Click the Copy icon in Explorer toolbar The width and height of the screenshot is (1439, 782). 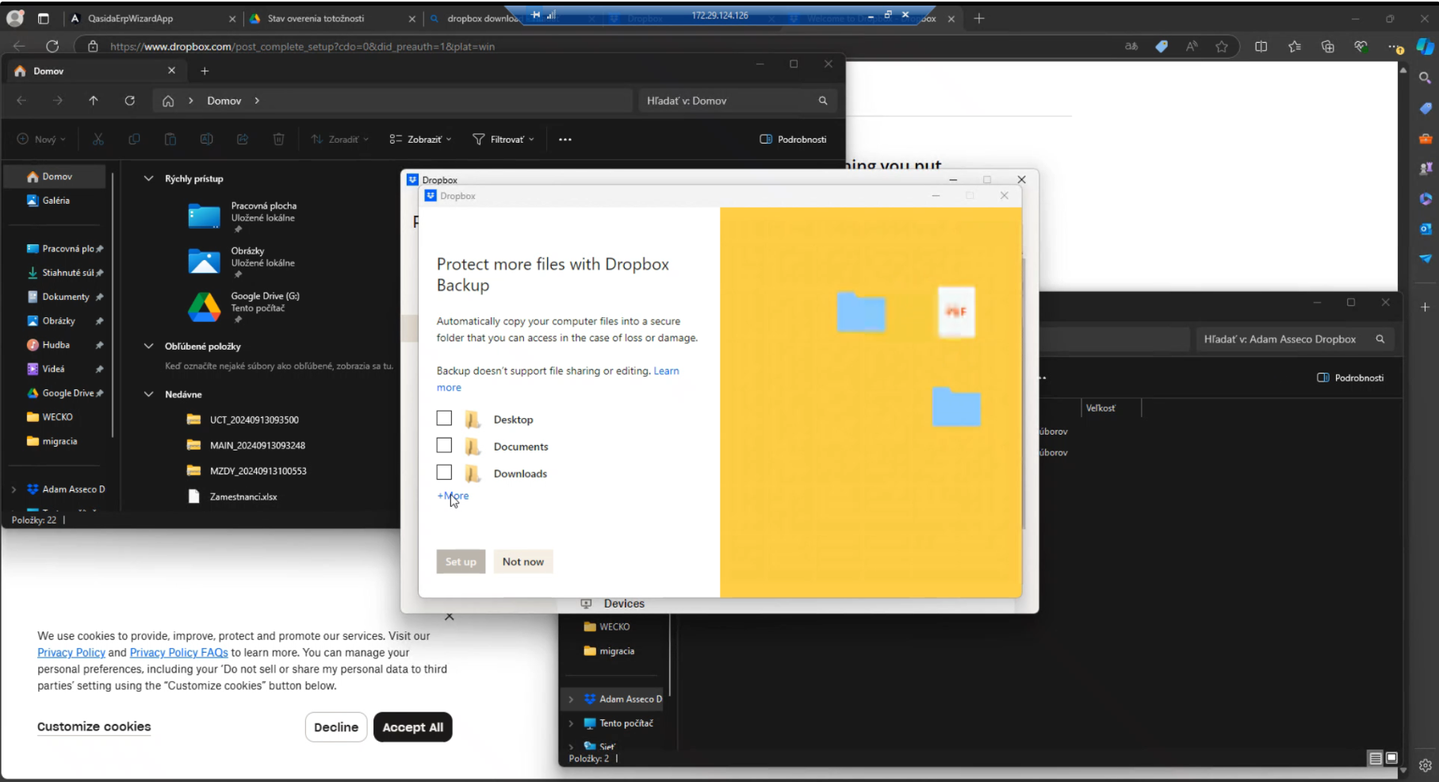pos(134,139)
